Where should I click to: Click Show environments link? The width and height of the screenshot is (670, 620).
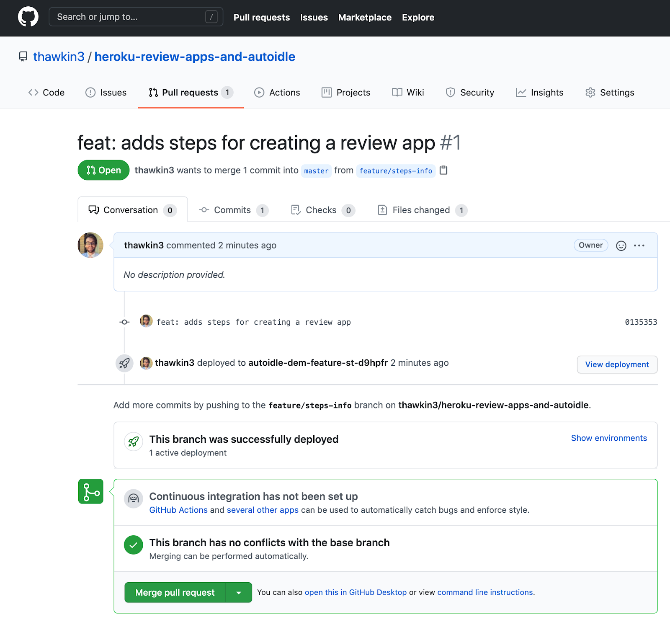click(x=609, y=438)
